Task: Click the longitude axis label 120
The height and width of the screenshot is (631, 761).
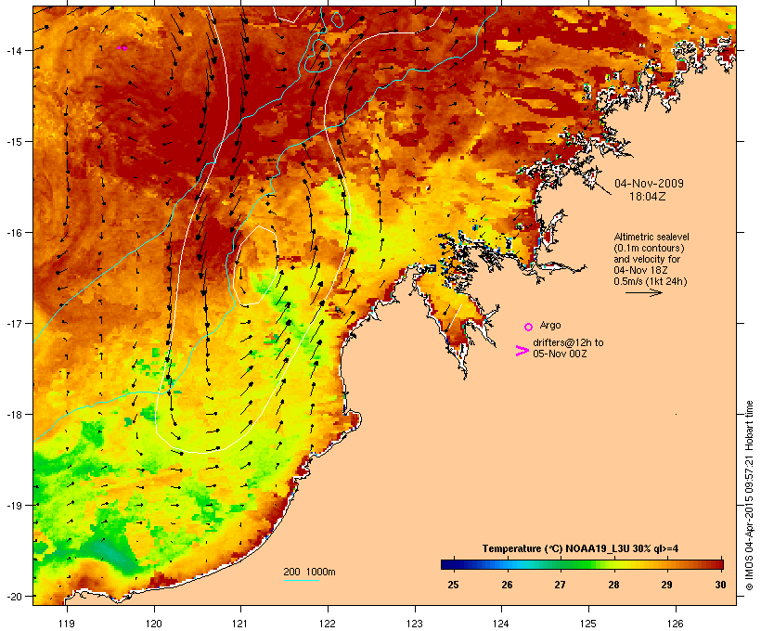Action: coord(154,624)
